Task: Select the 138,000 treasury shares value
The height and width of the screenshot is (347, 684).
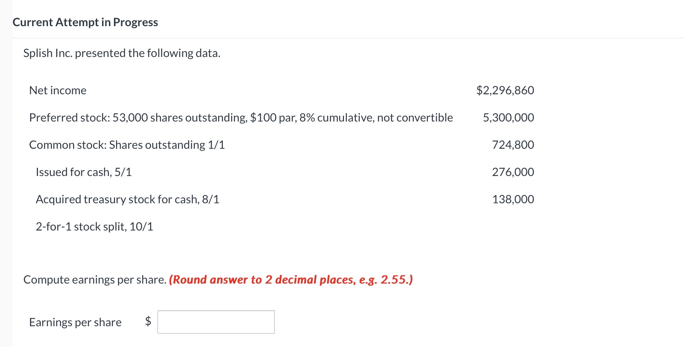Action: tap(513, 199)
